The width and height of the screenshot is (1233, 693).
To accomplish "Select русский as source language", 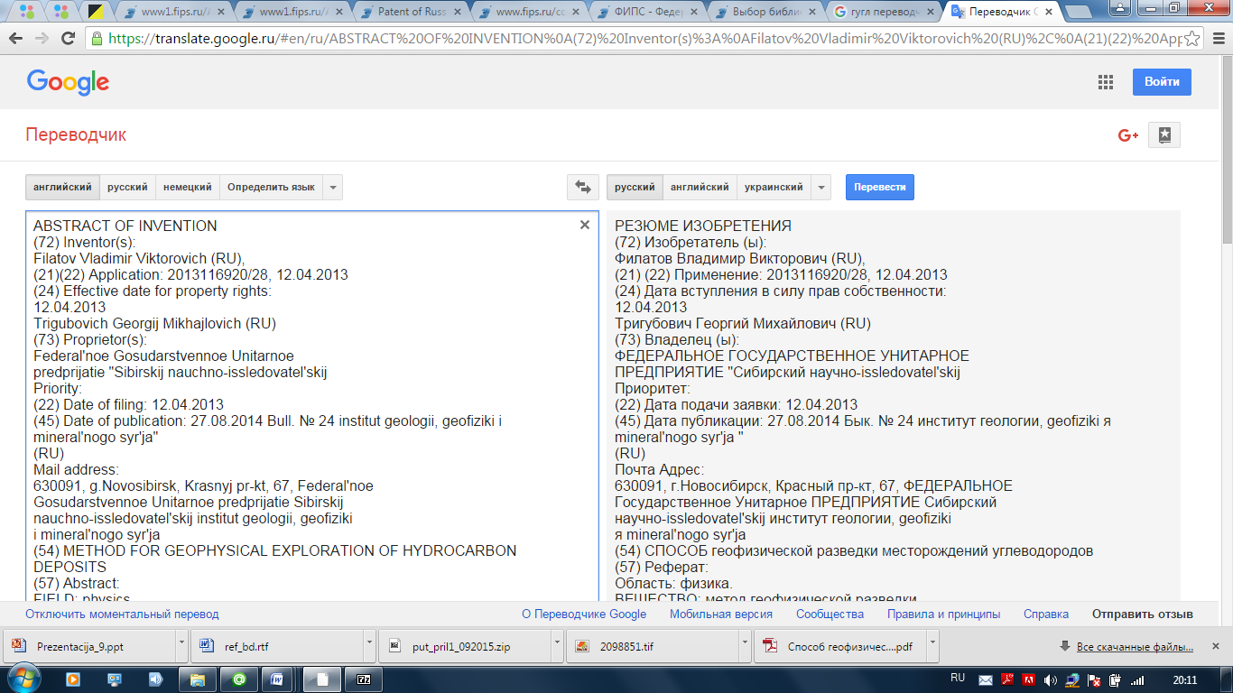I will (127, 188).
